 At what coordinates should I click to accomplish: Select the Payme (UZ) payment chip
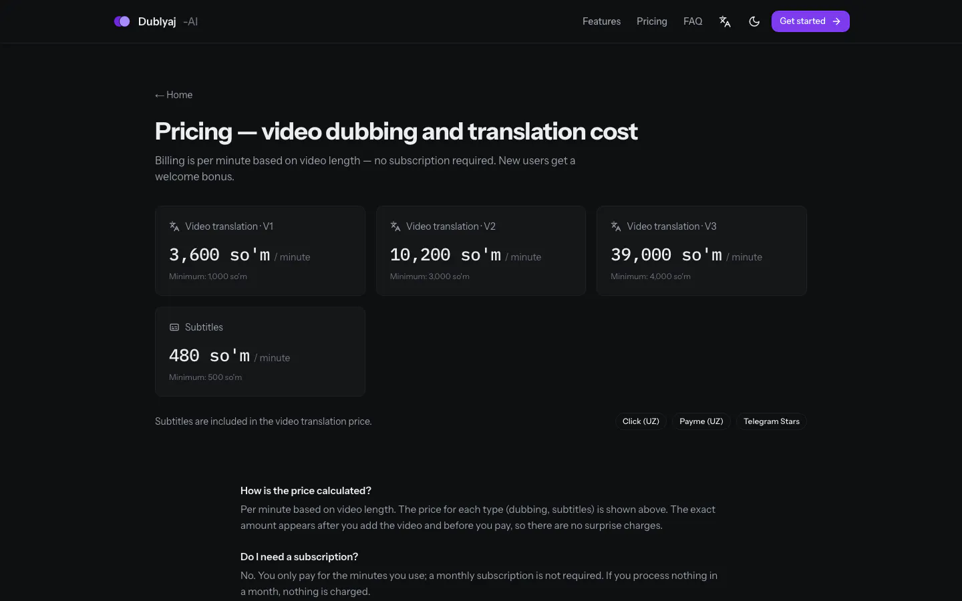701,421
